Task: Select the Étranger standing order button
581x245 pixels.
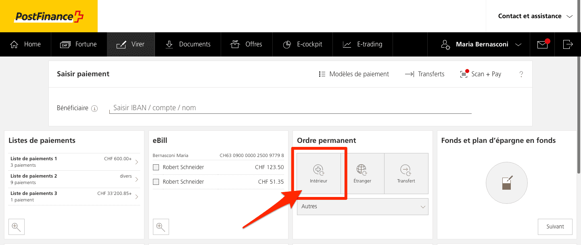Action: pyautogui.click(x=362, y=174)
